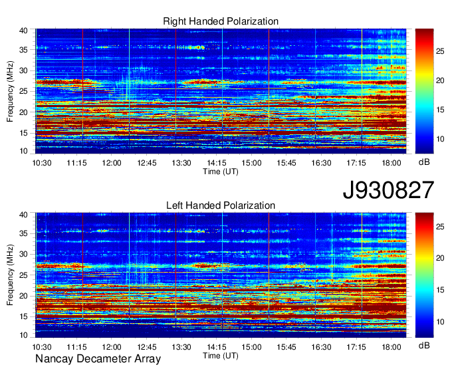452x367 pixels.
Task: Click the Right Handed plot's colorbar
Action: click(424, 91)
